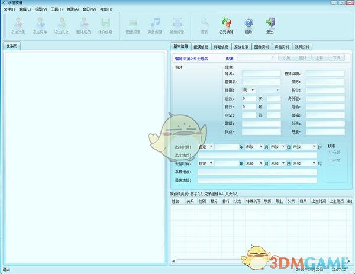The width and height of the screenshot is (355, 274).
Task: Click the 电话 phone input field
Action: click(325, 107)
